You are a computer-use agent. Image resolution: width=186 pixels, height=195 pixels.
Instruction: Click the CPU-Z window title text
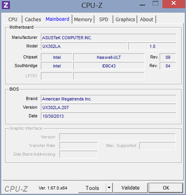[x=92, y=5]
